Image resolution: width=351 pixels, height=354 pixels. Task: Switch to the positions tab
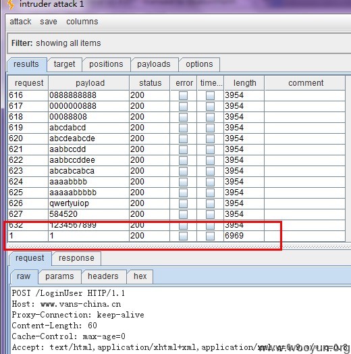click(106, 65)
